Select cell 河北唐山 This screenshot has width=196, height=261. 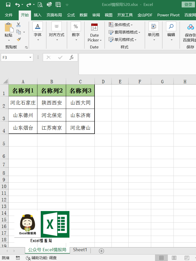pos(80,128)
